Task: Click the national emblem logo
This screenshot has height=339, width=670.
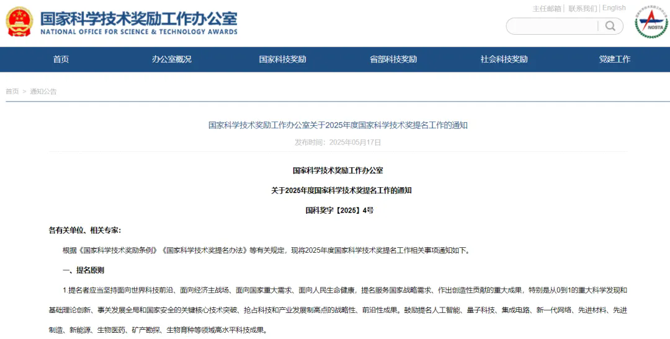Action: pyautogui.click(x=19, y=22)
